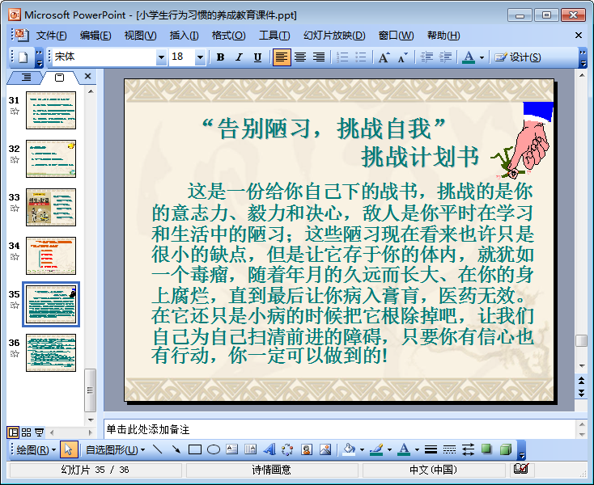This screenshot has height=485, width=594.
Task: Open the 帮助(H) menu
Action: tap(443, 36)
